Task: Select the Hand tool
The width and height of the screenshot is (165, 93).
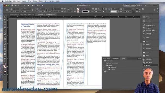Action: pyautogui.click(x=5, y=59)
